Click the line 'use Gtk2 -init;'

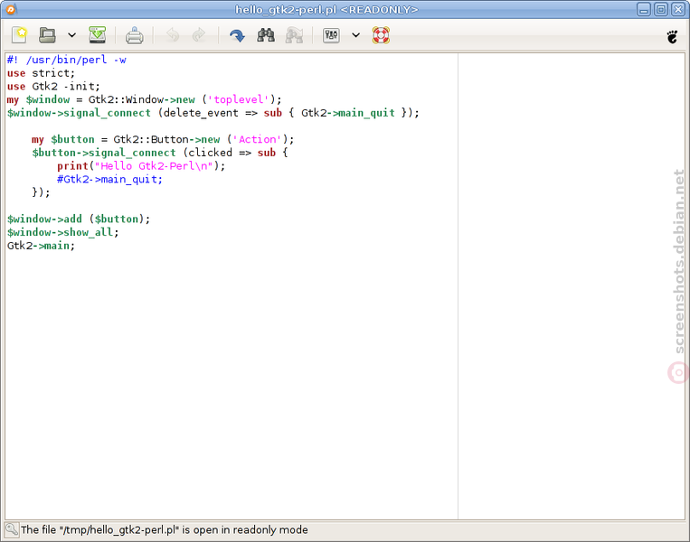click(53, 86)
